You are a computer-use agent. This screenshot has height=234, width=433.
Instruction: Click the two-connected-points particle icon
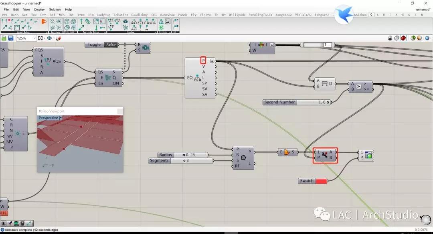tap(81, 28)
